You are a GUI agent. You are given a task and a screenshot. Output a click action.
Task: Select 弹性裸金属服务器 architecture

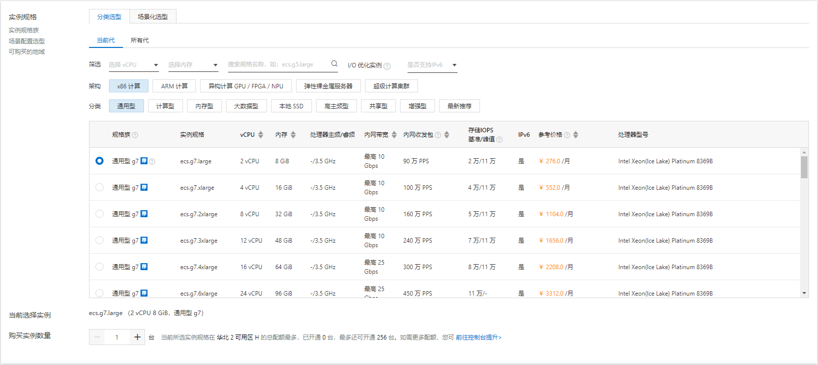(x=328, y=86)
